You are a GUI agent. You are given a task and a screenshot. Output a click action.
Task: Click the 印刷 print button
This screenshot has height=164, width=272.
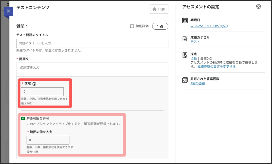tap(159, 9)
